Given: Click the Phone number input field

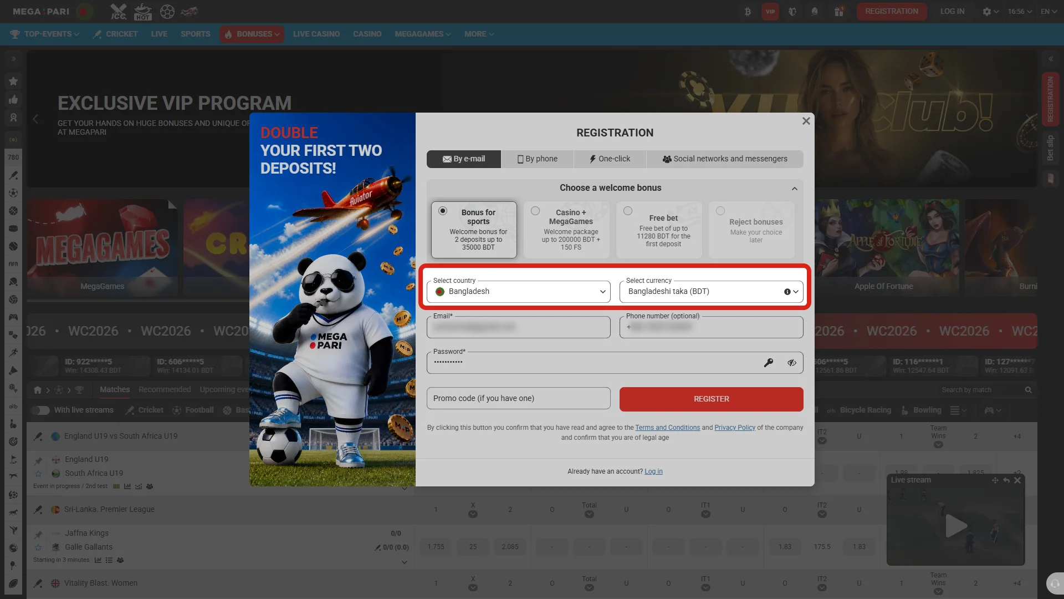Looking at the screenshot, I should point(712,327).
